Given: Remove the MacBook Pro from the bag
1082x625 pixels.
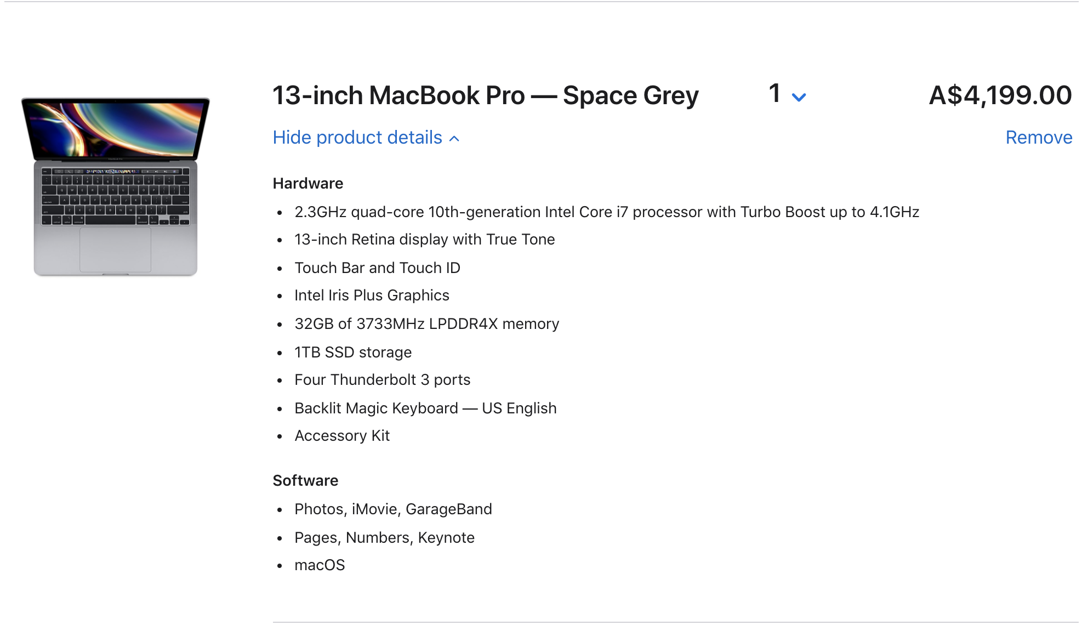Looking at the screenshot, I should pos(1038,138).
